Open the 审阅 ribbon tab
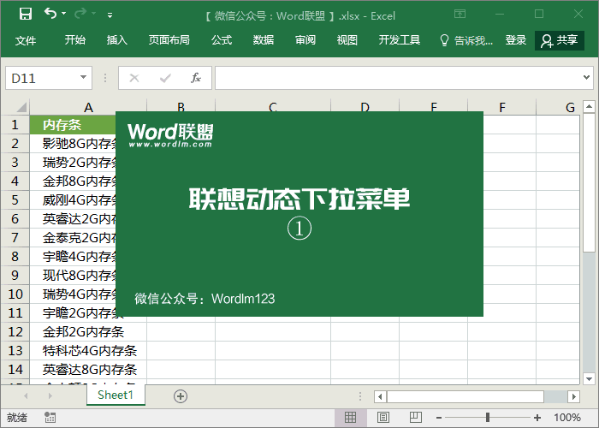 305,39
